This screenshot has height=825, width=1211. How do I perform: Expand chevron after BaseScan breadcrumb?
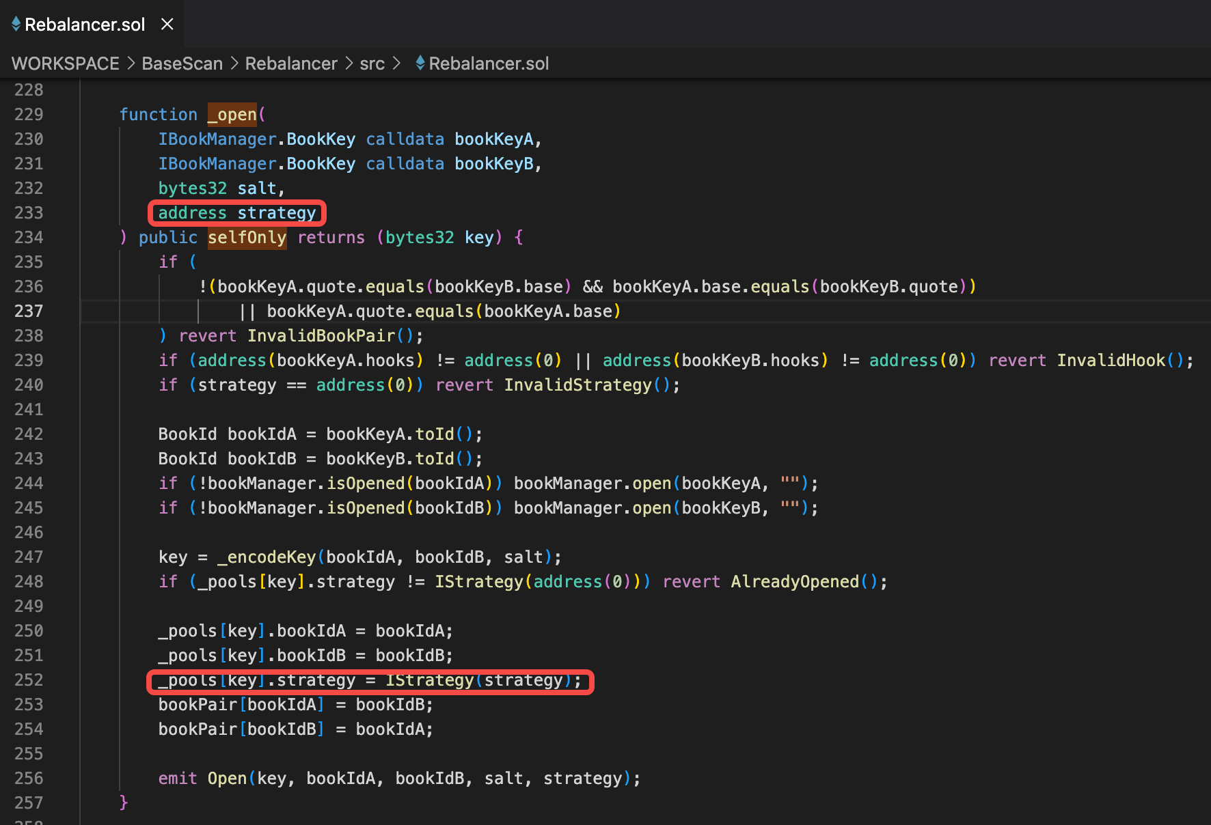[x=234, y=64]
